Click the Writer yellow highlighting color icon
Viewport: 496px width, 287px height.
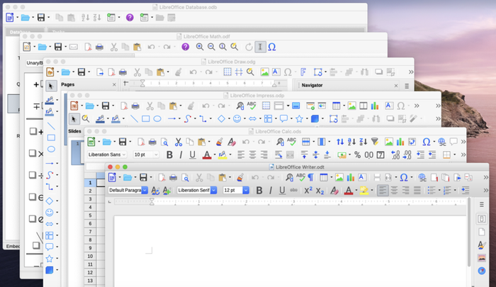pos(364,190)
